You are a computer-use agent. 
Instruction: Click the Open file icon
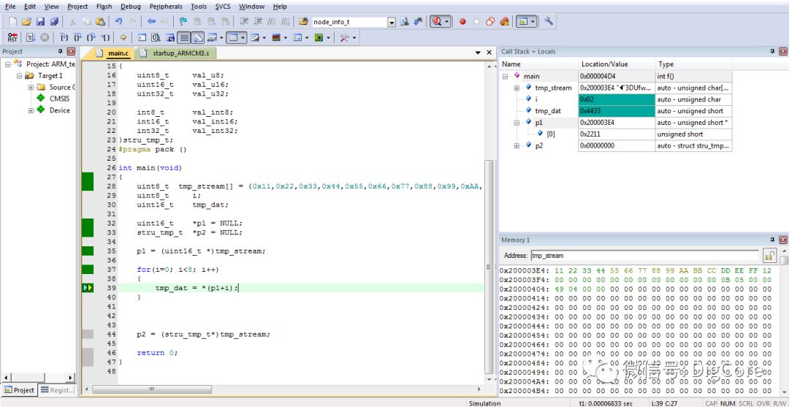point(26,22)
